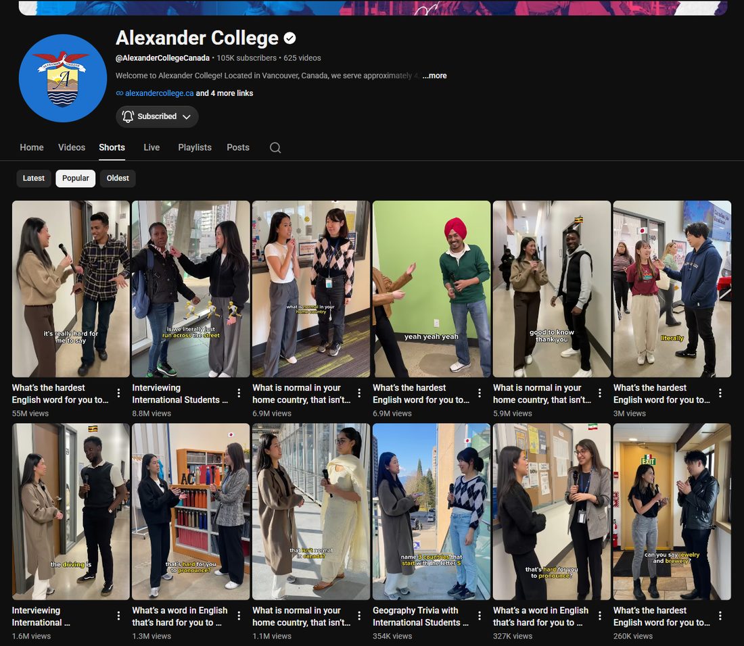
Task: Click the 5.9M views count text
Action: coord(513,414)
